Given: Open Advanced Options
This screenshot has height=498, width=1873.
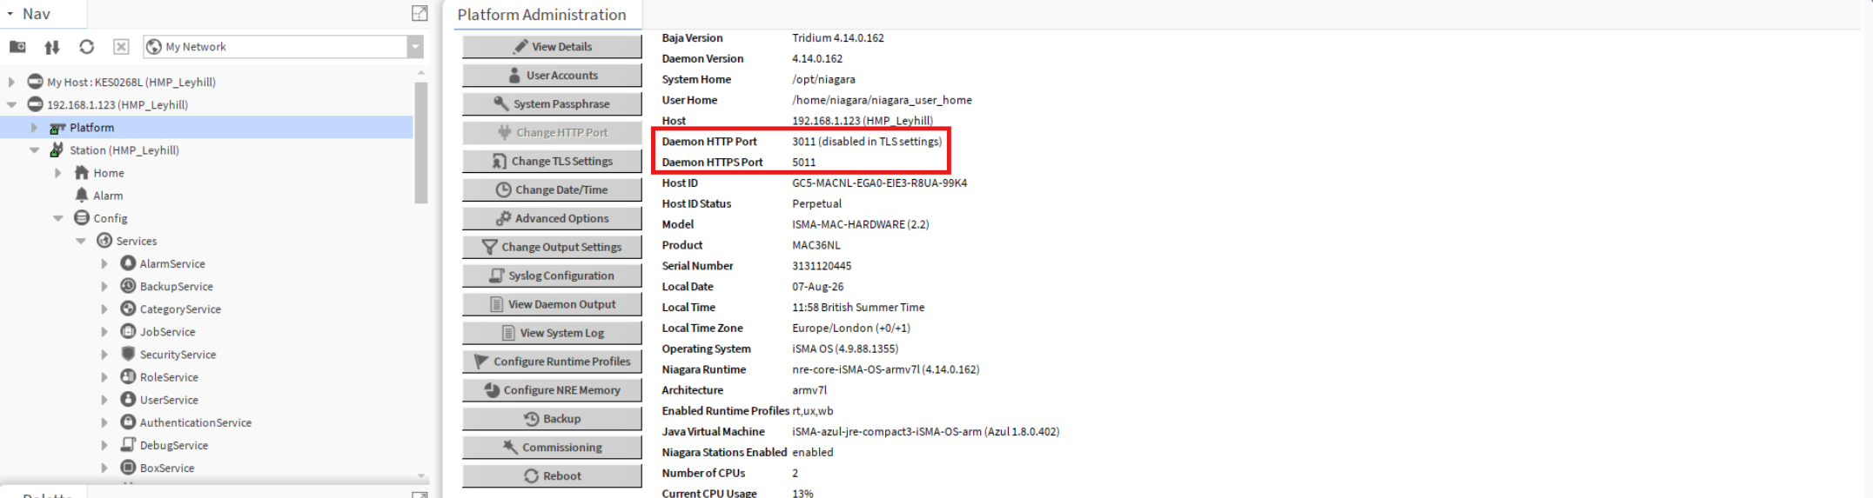Looking at the screenshot, I should pos(552,219).
